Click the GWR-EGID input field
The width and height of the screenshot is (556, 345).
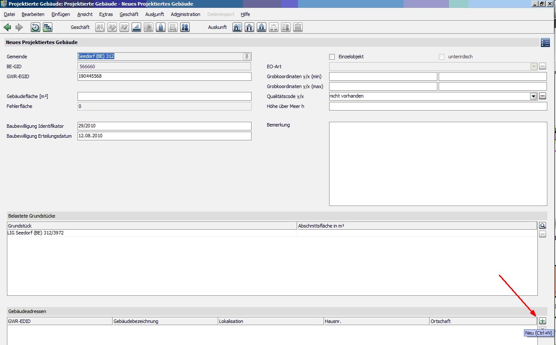pyautogui.click(x=164, y=76)
